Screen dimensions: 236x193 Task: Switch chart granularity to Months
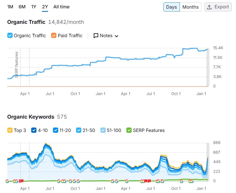tap(190, 7)
